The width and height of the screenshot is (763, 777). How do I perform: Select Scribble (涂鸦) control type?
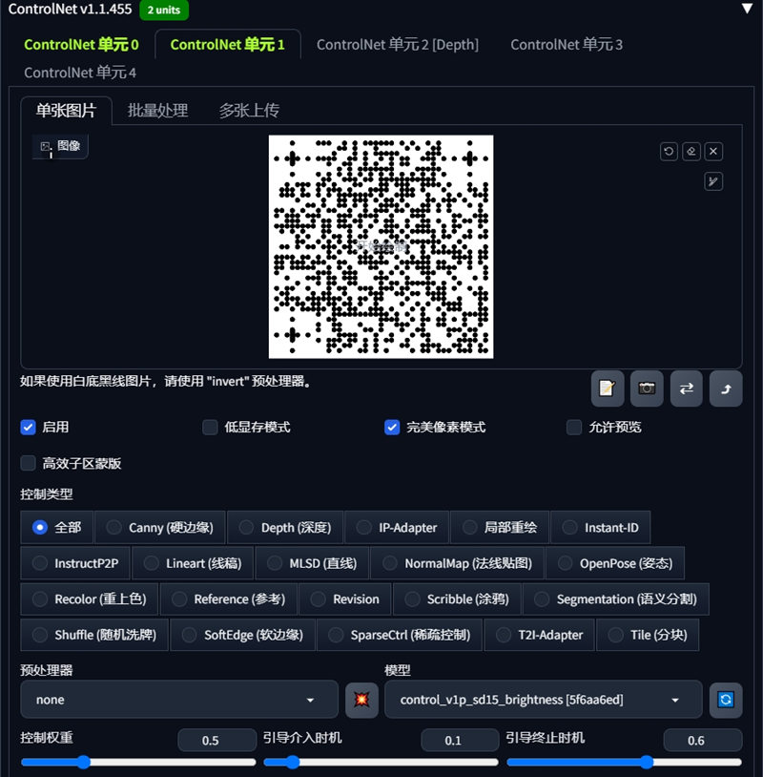click(457, 599)
